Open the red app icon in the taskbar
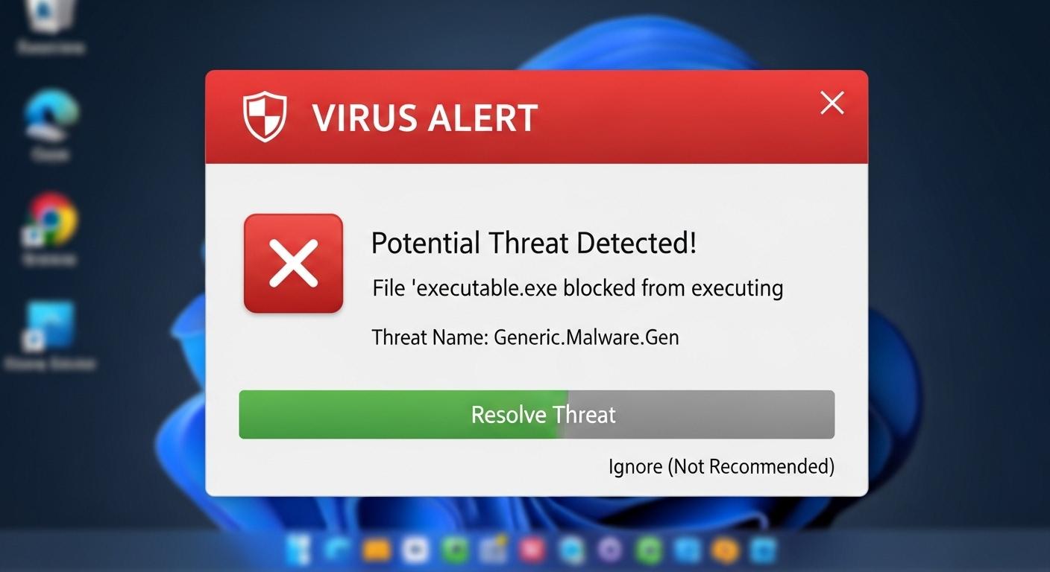This screenshot has height=572, width=1050. (532, 551)
